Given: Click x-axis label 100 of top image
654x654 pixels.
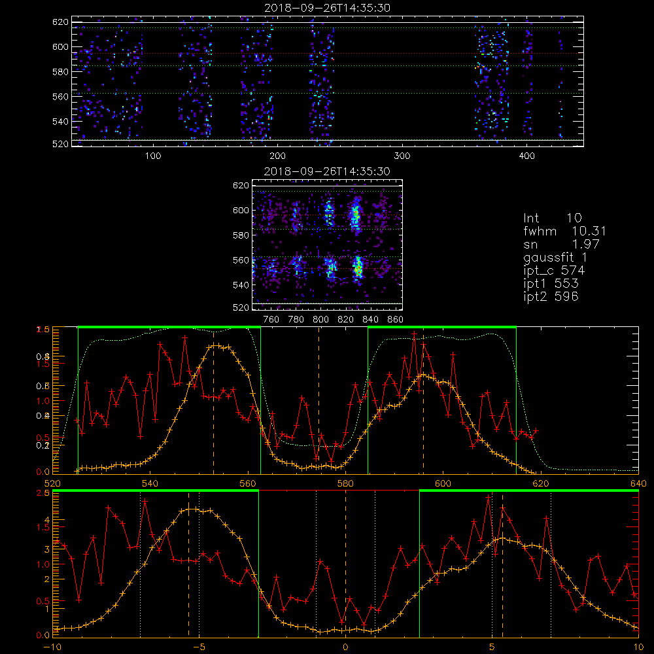Looking at the screenshot, I should pos(153,156).
